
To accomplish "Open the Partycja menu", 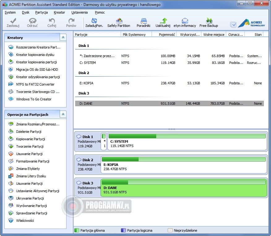I will (41, 12).
